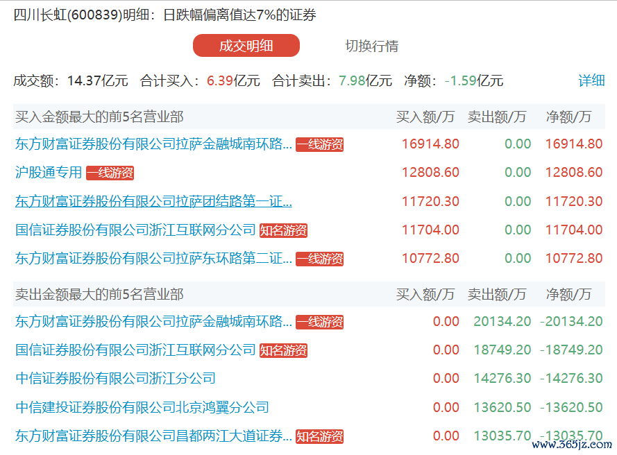Click 卖出额/万 header in sell table
617x455 pixels.
(496, 294)
